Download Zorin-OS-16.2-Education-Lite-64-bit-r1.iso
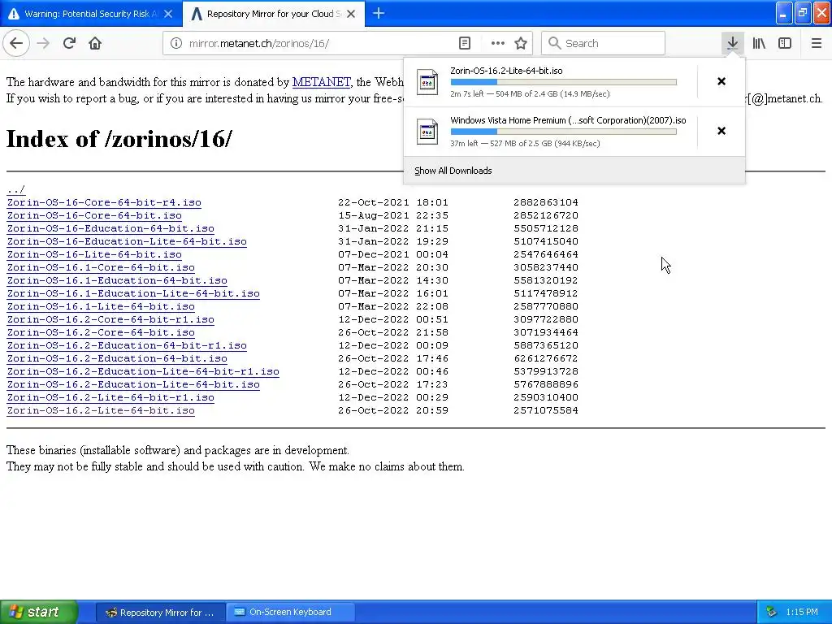This screenshot has height=624, width=832. coord(143,371)
